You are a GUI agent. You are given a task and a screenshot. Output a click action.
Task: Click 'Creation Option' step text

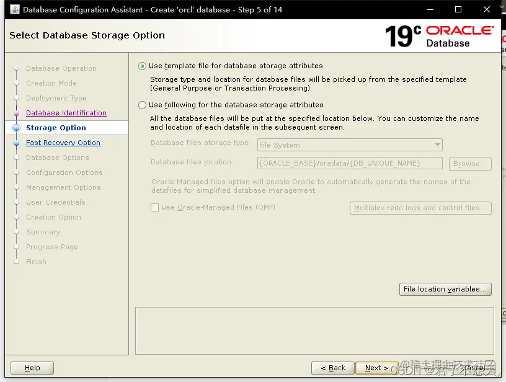(x=53, y=217)
